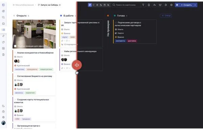Open the Создать dropdown arrow
203x130 pixels.
[x=195, y=5]
